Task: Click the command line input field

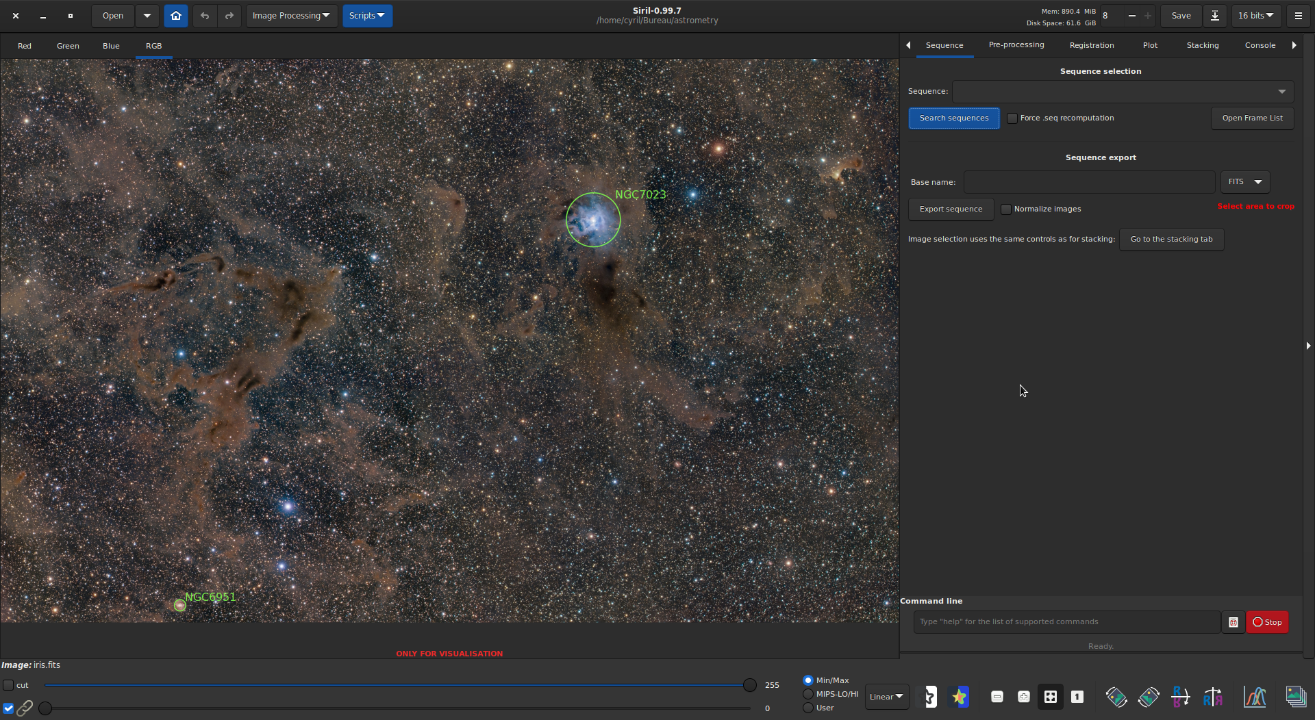Action: pyautogui.click(x=1066, y=622)
